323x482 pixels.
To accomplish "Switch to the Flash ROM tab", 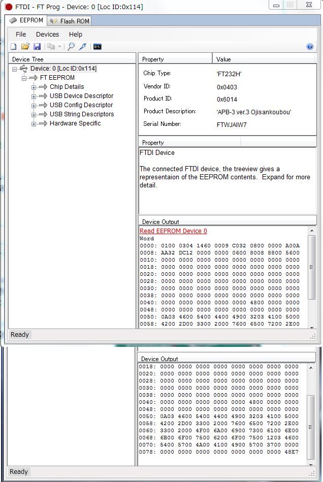I will (x=70, y=21).
